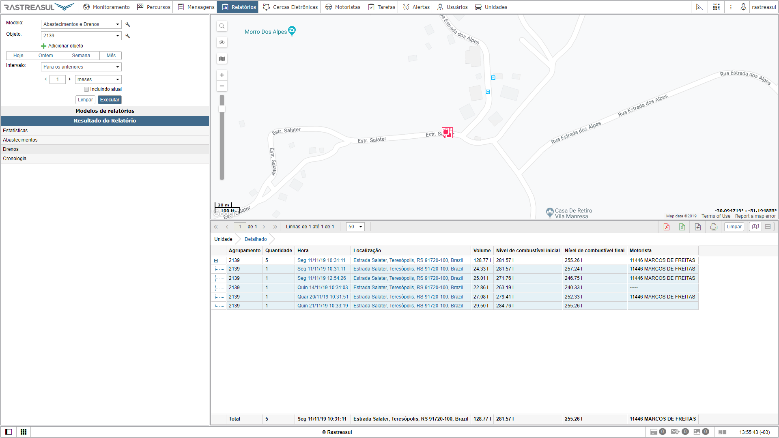This screenshot has width=779, height=438.
Task: Export report to Excel icon
Action: point(682,227)
